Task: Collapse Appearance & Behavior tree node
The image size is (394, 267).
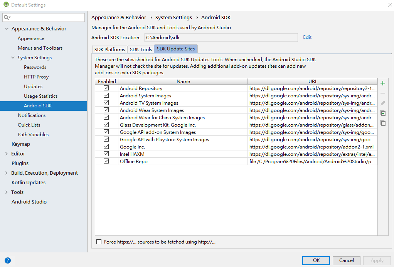Action: [7, 29]
